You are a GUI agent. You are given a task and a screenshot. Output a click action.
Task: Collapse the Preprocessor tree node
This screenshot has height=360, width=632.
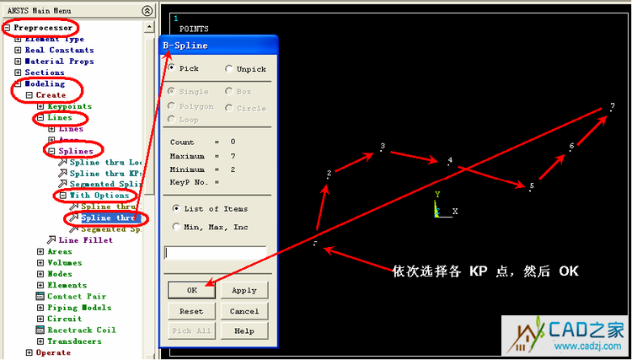tap(7, 28)
